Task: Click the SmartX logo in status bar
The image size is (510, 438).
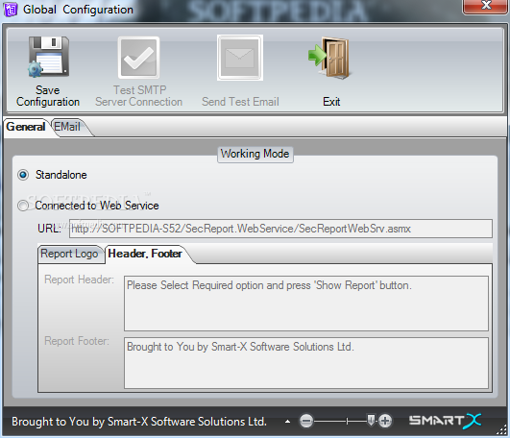Action: point(445,421)
